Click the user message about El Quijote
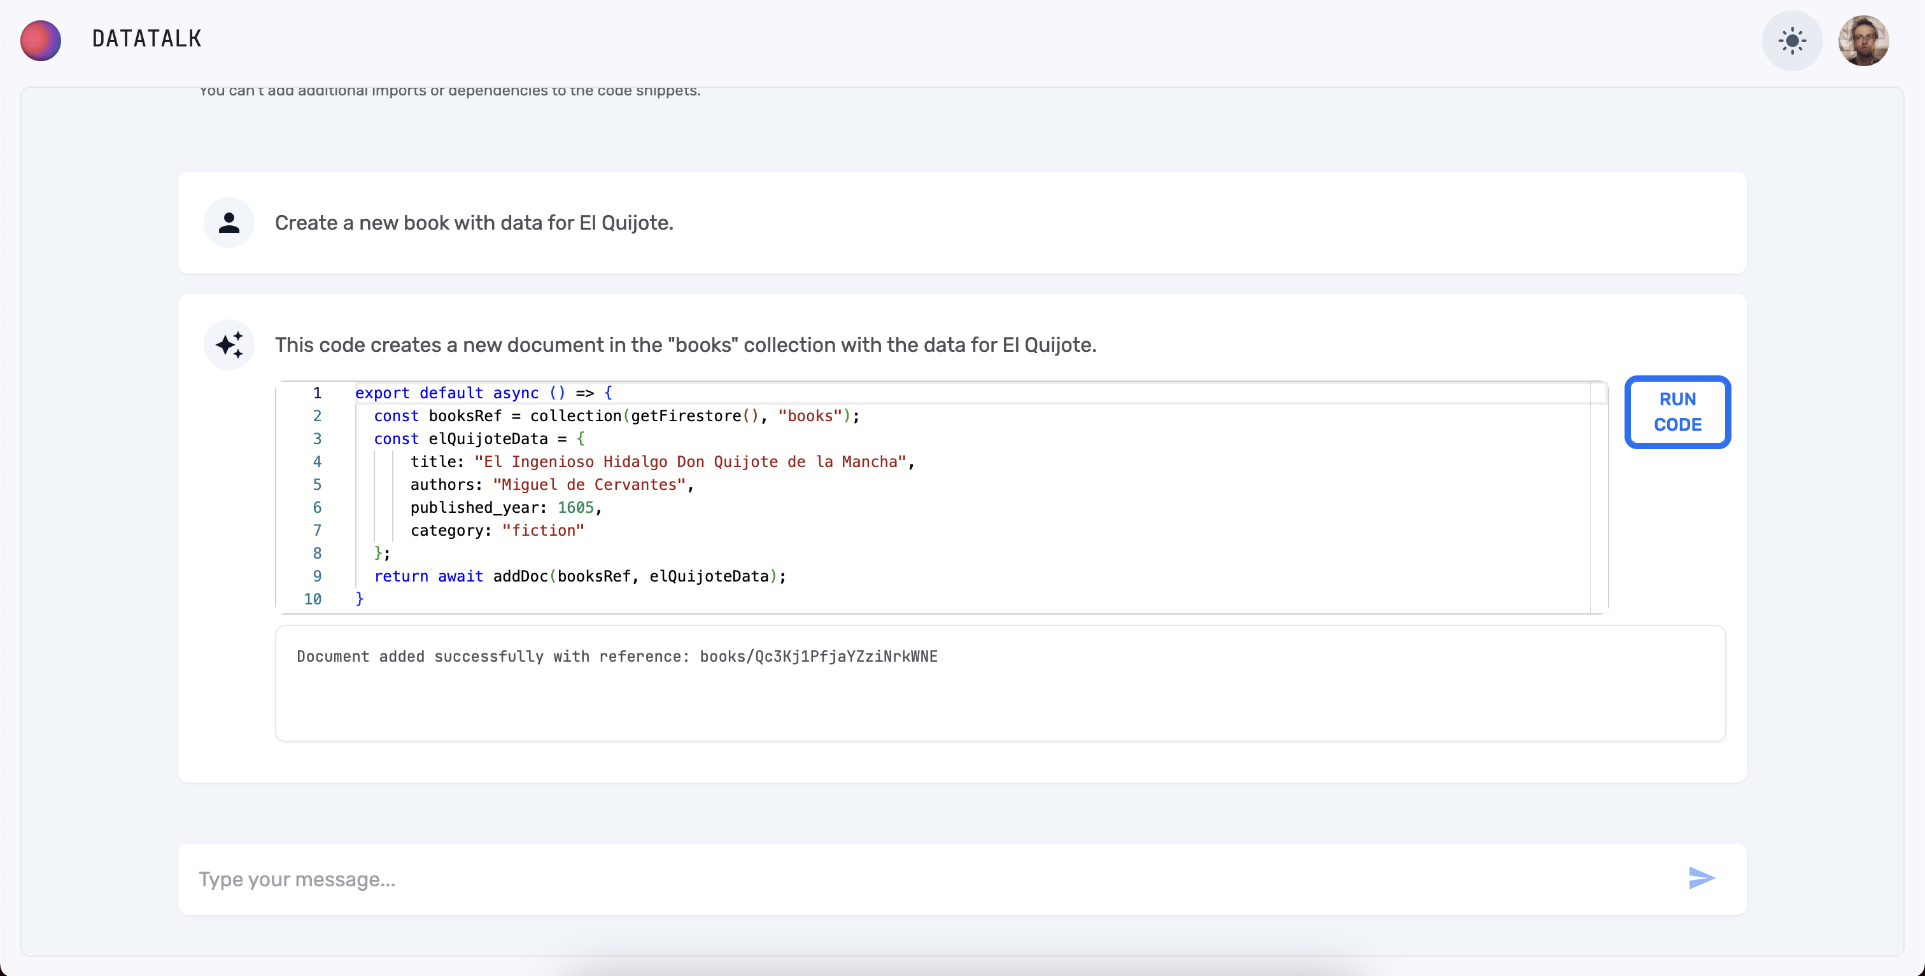This screenshot has width=1925, height=976. pos(474,223)
